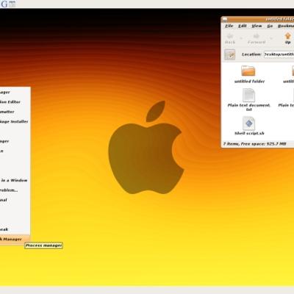
Task: Choose the highlighted Task Manager menu entry
Action: pos(15,239)
